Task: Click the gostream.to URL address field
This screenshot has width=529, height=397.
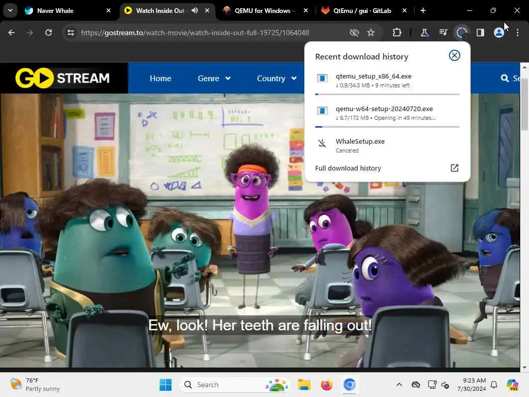Action: [195, 33]
